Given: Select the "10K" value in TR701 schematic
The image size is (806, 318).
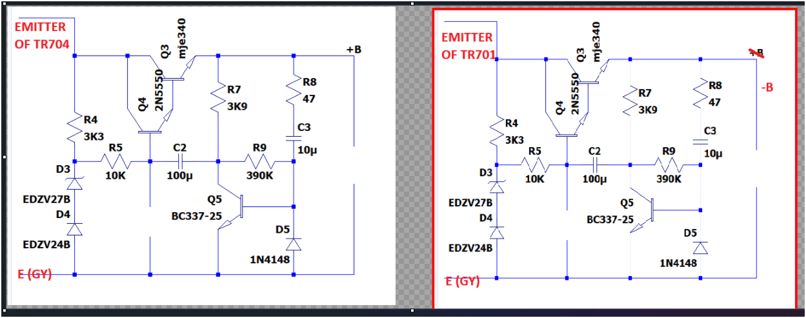Looking at the screenshot, I should (534, 179).
